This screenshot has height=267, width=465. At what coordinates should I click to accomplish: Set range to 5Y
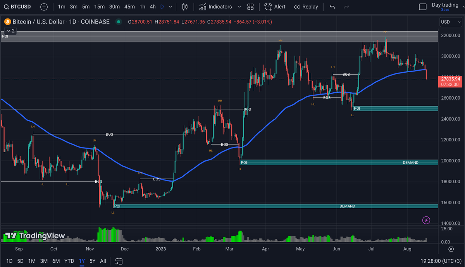coord(92,261)
